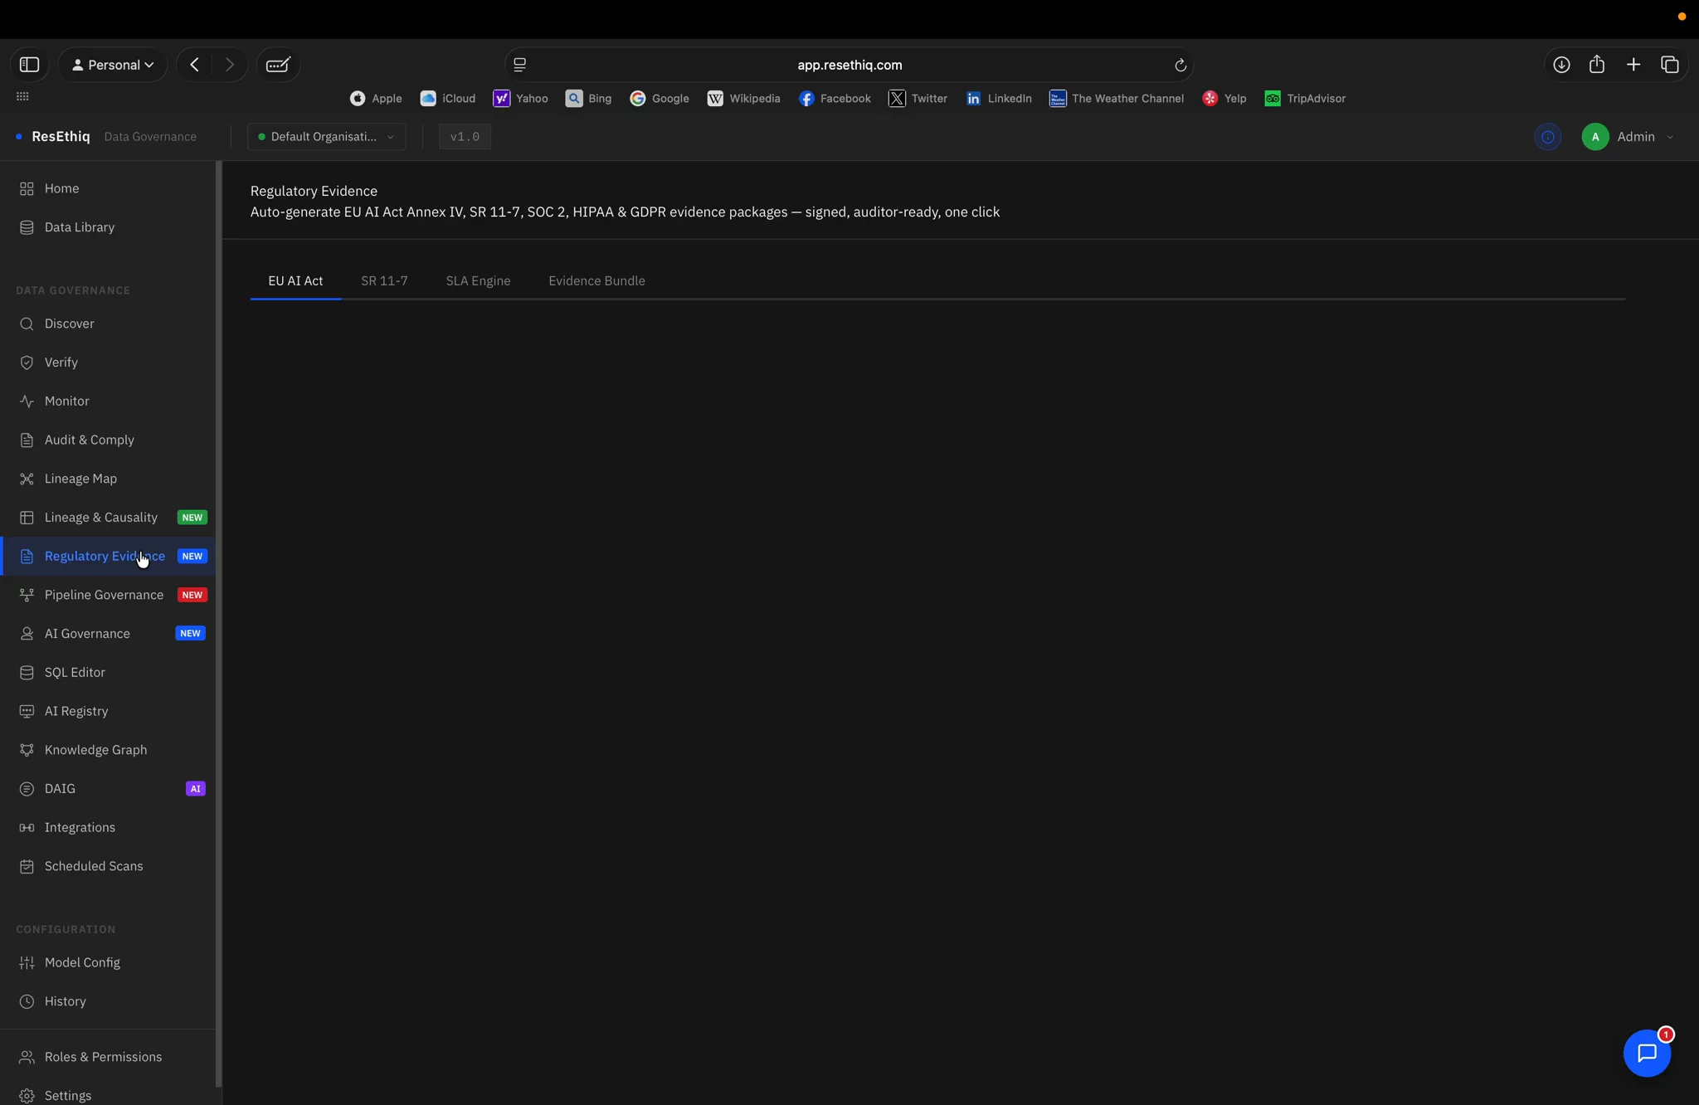Open the TripAdvisor bookmark
Viewport: 1699px width, 1105px height.
point(1305,99)
